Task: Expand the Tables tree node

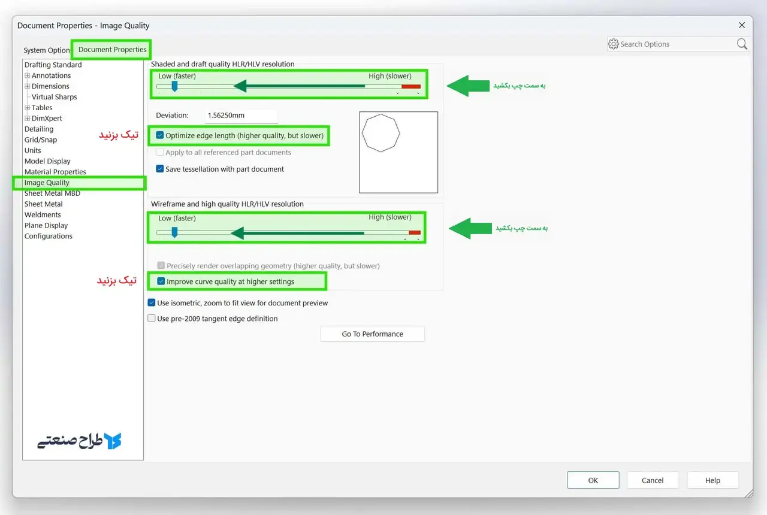Action: (x=28, y=108)
